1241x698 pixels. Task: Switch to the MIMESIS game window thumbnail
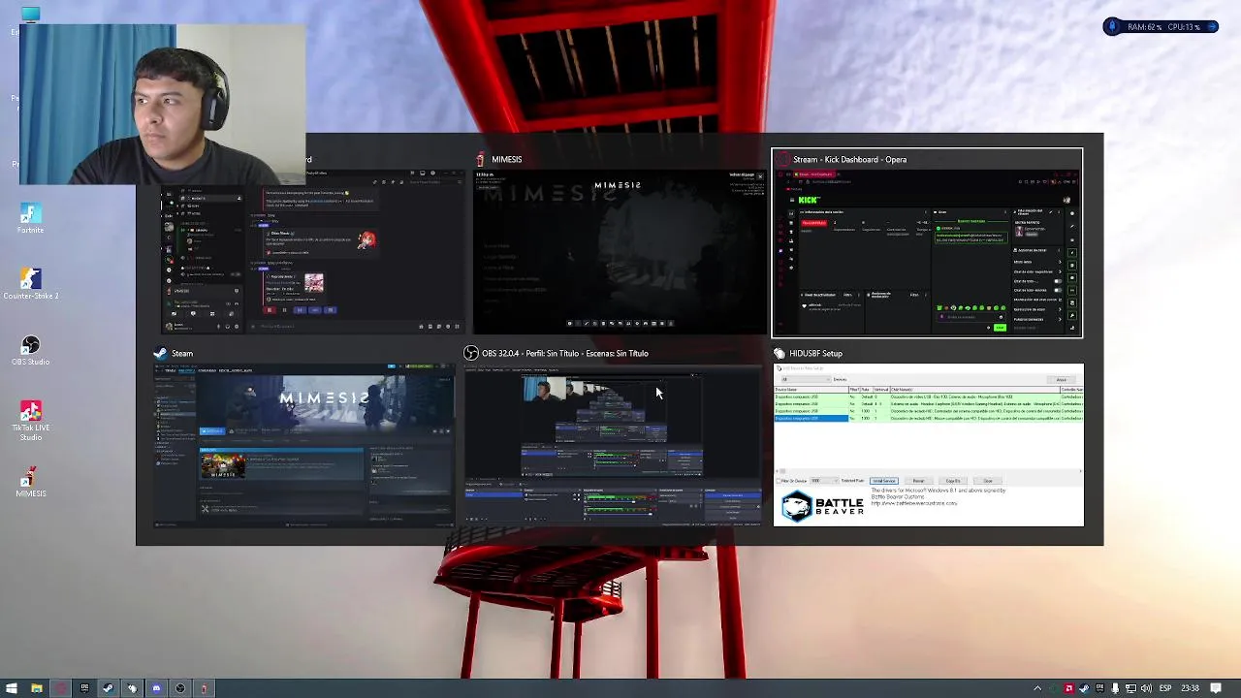(620, 252)
